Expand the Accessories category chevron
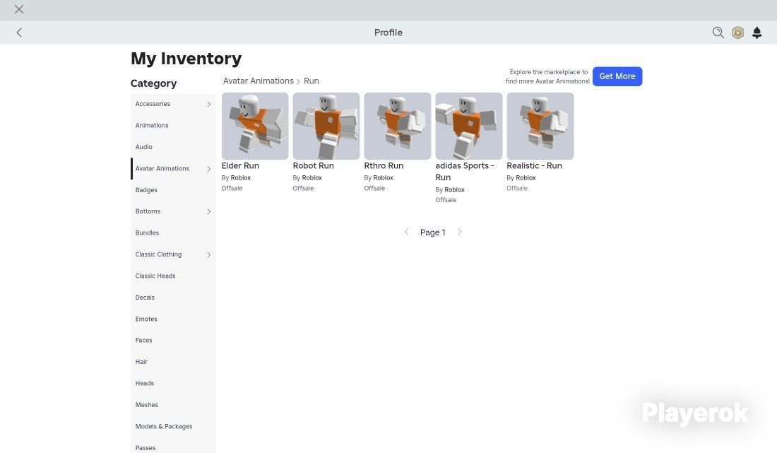The image size is (777, 453). coord(208,104)
